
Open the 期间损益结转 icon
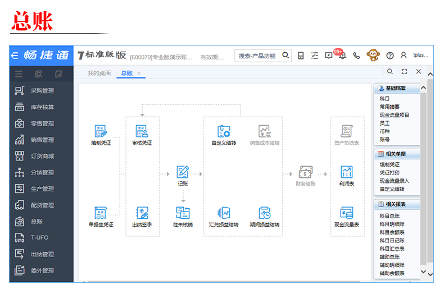point(265,213)
